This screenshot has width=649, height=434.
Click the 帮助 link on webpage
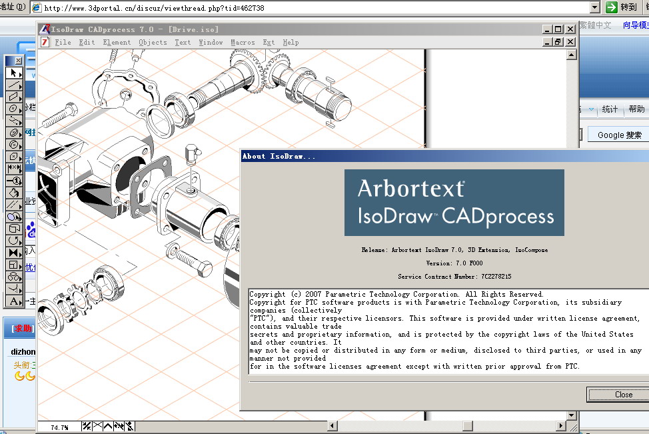[636, 109]
